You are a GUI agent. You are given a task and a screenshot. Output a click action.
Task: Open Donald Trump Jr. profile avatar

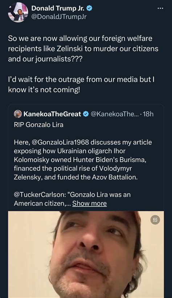tap(18, 13)
